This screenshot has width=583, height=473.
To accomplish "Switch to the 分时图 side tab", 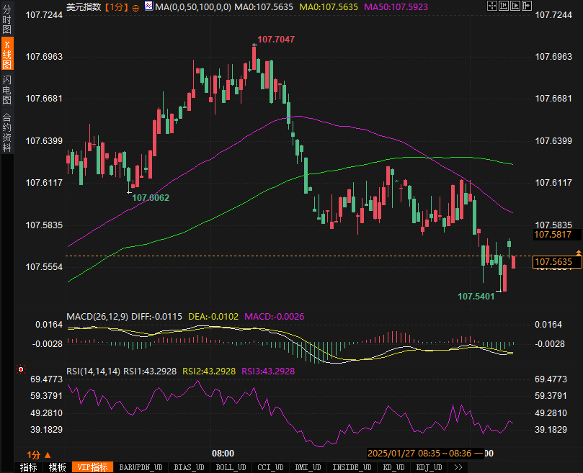I will [x=6, y=21].
